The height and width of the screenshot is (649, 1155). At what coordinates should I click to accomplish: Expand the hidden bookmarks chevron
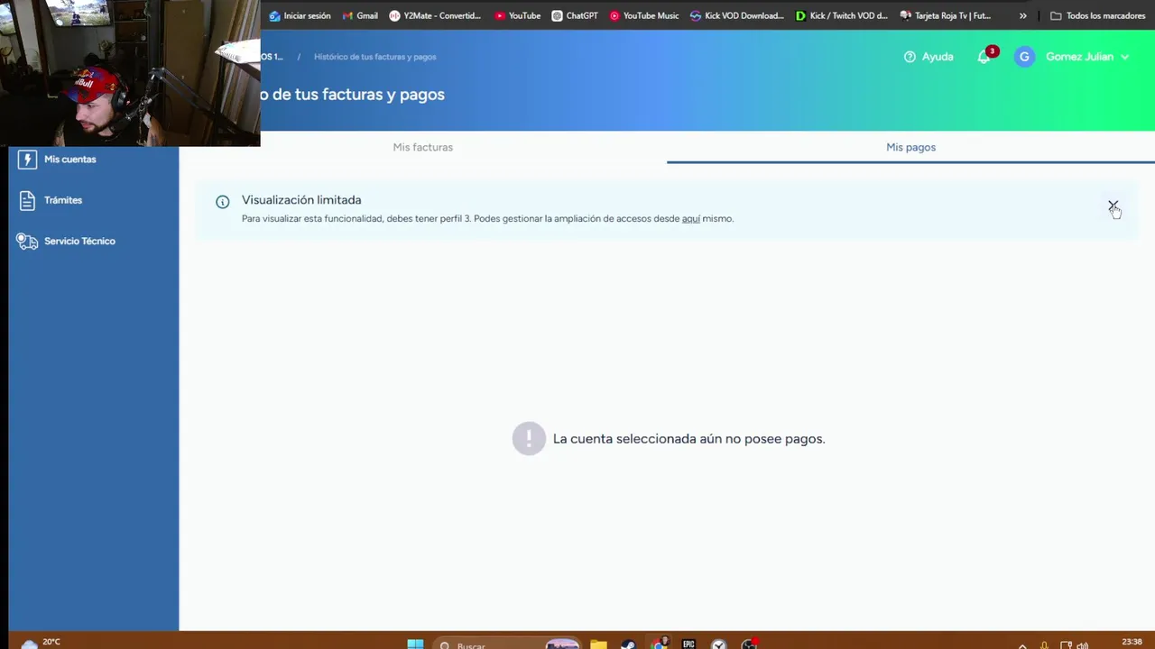pyautogui.click(x=1022, y=15)
